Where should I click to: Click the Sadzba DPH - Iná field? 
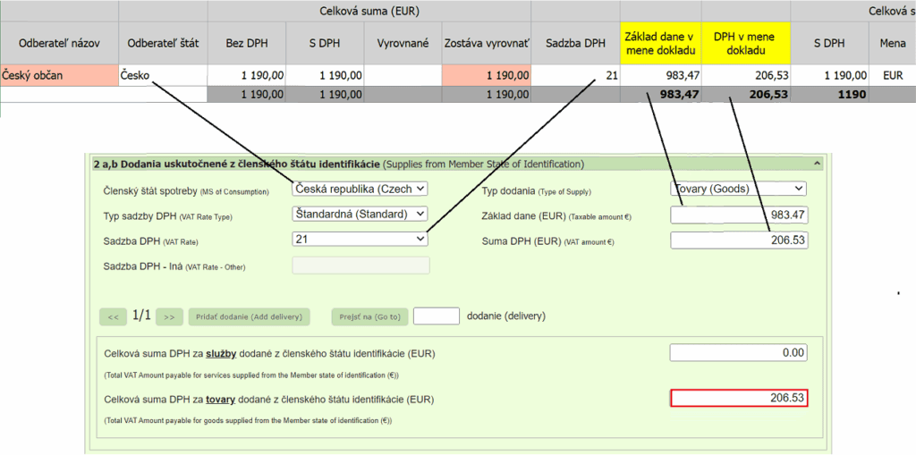360,265
